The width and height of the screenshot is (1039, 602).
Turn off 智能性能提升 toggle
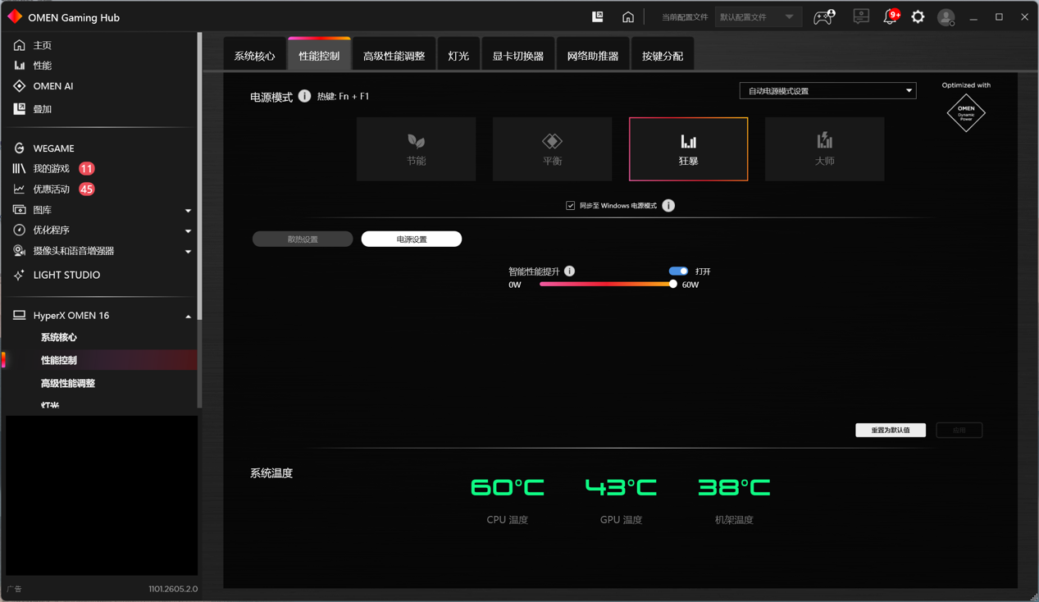pyautogui.click(x=678, y=271)
